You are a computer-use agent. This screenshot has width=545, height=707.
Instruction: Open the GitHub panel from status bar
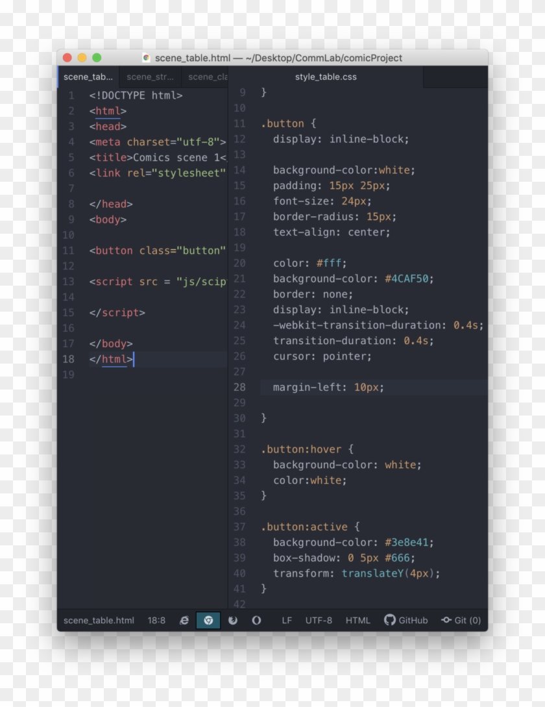click(x=406, y=620)
